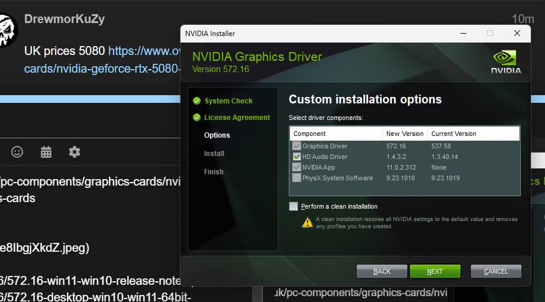Click the 1.4.3.2 HD Audio version
Image resolution: width=545 pixels, height=302 pixels.
[396, 157]
